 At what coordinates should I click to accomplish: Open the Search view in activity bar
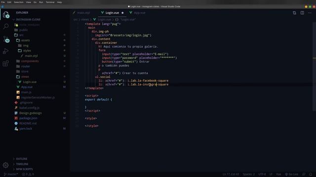point(6,26)
